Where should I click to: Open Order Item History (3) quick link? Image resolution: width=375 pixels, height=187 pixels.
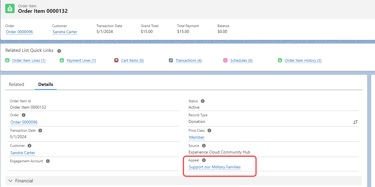[x=303, y=61]
